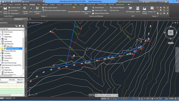The height and width of the screenshot is (101, 179).
Task: Toggle ortho mode in status bar
Action: [x=116, y=98]
